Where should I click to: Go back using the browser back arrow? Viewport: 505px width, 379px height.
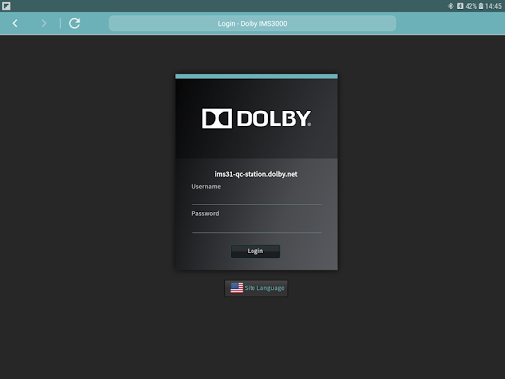pos(15,23)
